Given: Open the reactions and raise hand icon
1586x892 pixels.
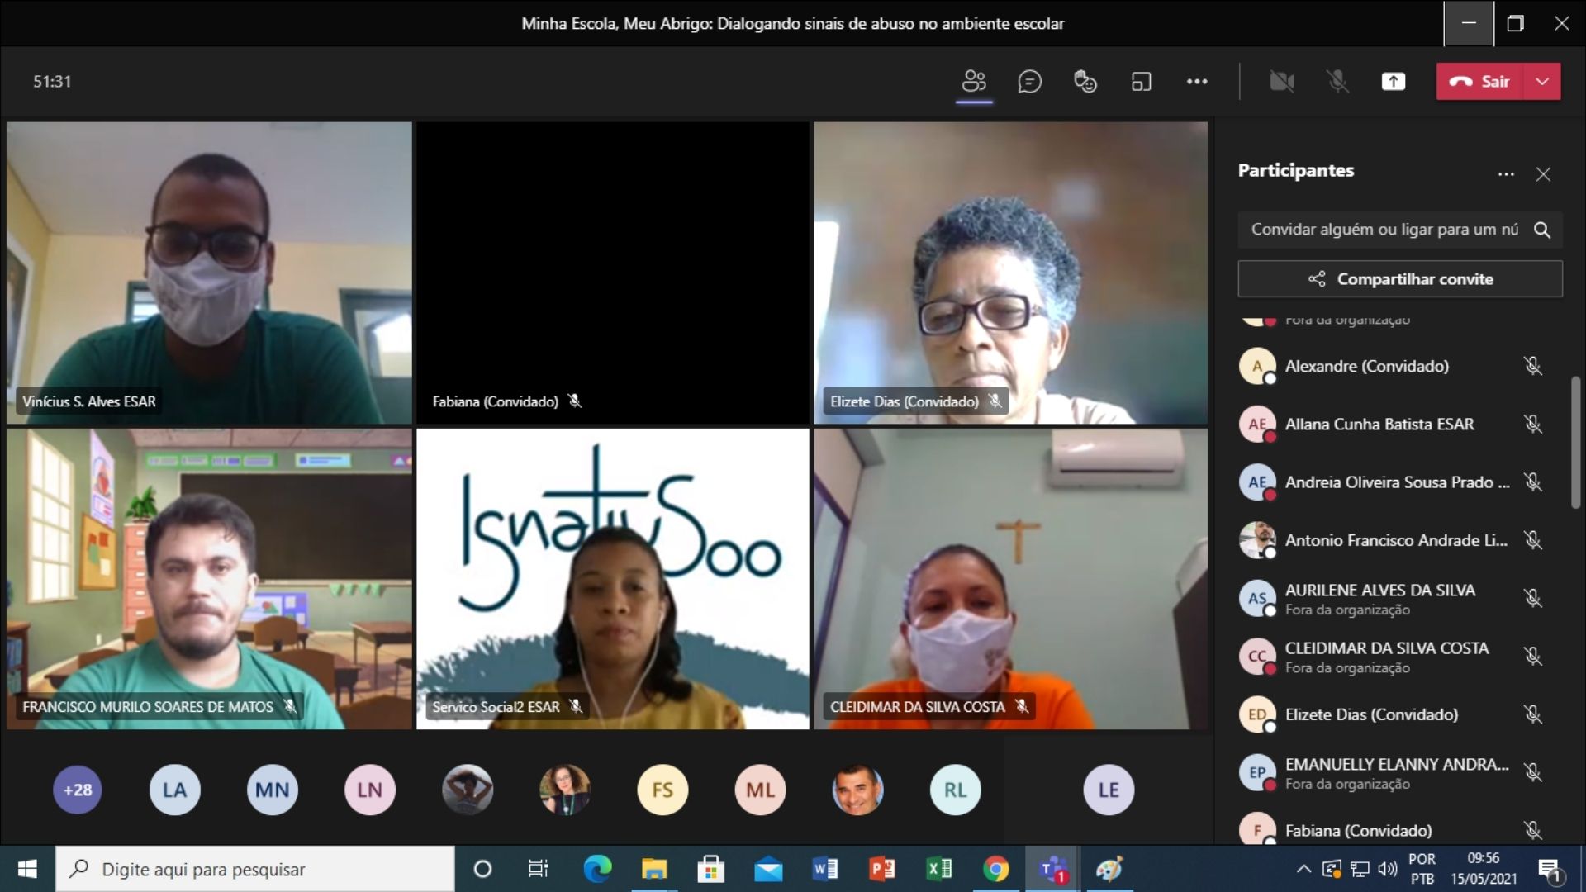Looking at the screenshot, I should pyautogui.click(x=1085, y=82).
